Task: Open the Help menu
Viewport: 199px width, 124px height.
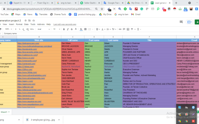Action: 49,24
